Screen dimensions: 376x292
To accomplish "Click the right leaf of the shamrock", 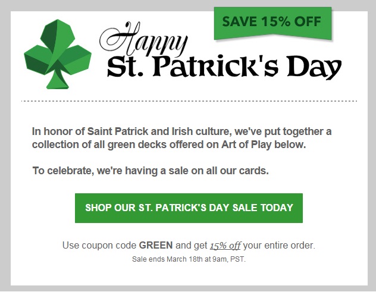I will pos(77,58).
